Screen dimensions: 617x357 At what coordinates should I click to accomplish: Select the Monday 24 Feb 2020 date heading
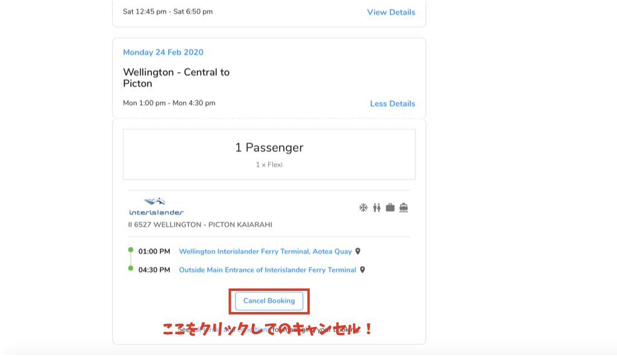(163, 52)
